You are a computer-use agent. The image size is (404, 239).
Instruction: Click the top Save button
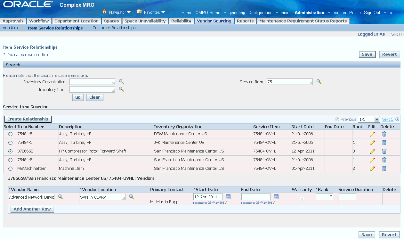pos(367,54)
